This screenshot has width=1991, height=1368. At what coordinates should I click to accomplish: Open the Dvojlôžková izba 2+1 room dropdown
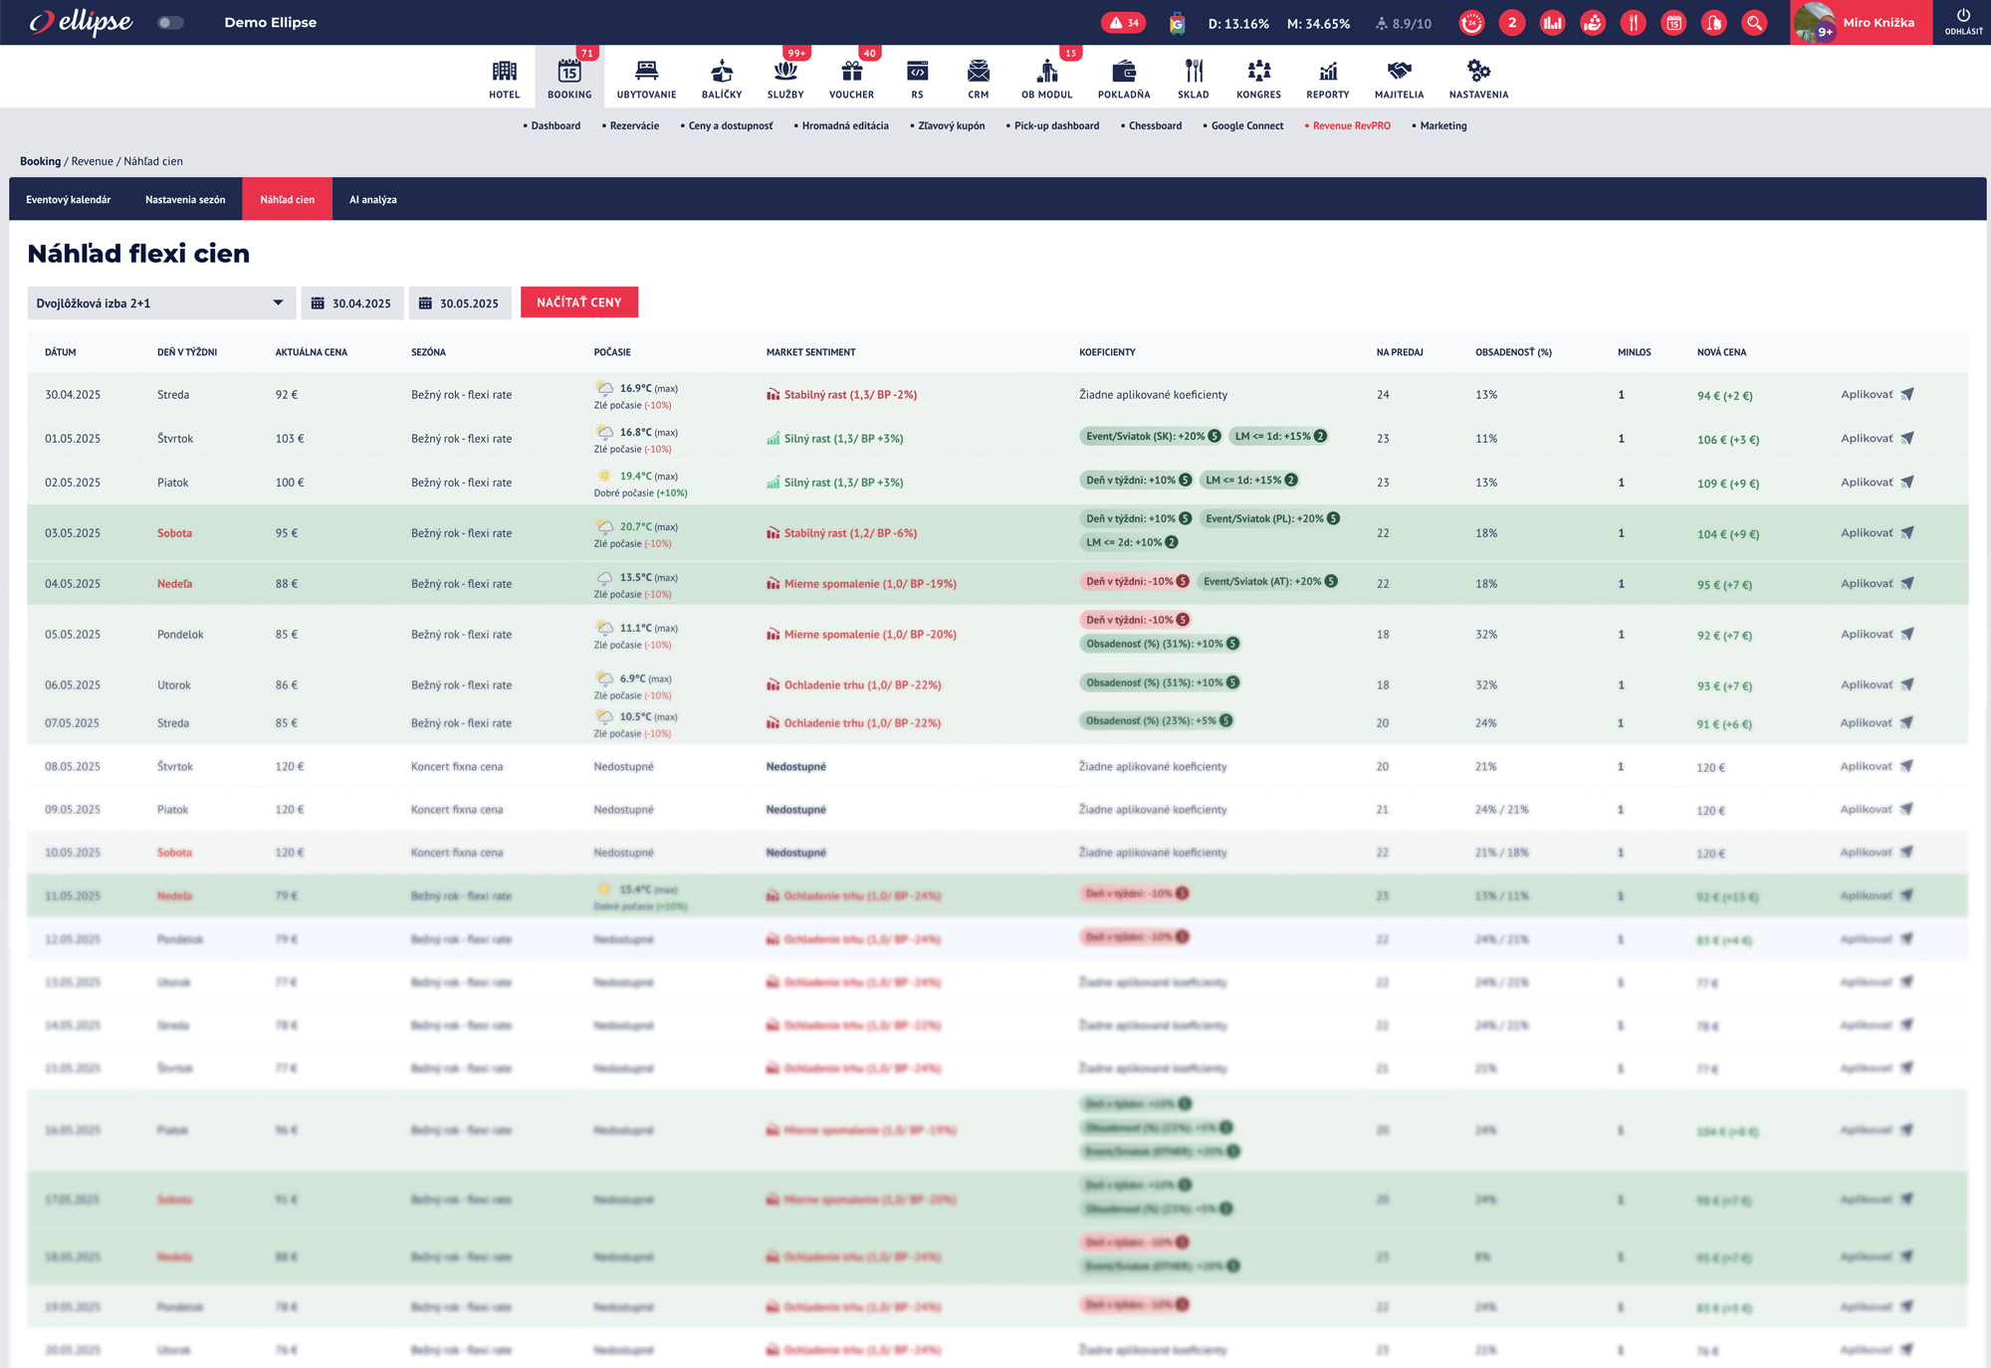coord(159,302)
